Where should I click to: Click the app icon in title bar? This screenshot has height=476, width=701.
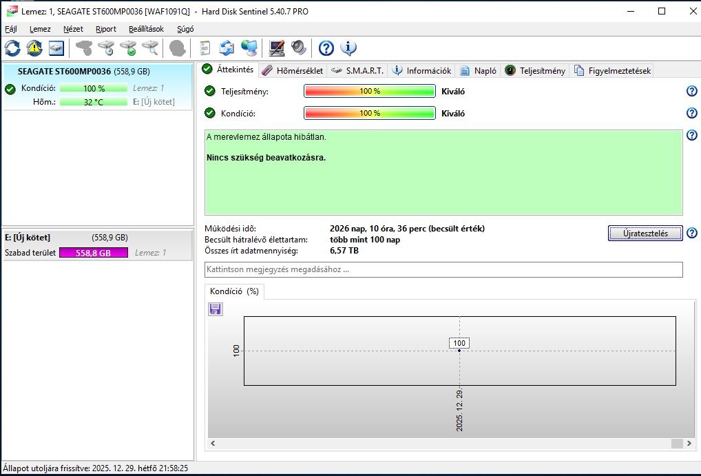[x=12, y=11]
